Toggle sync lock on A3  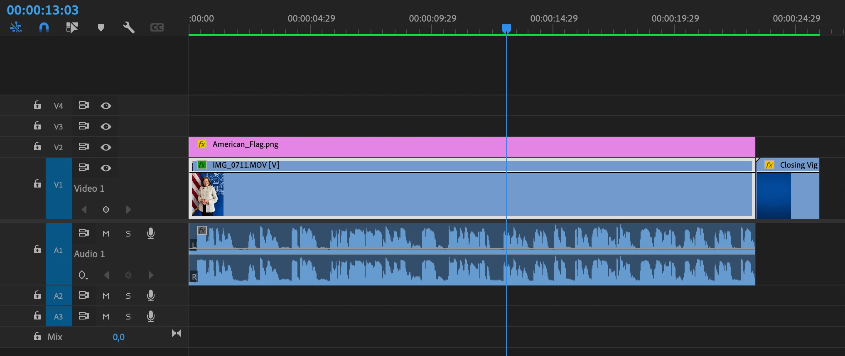(x=84, y=316)
